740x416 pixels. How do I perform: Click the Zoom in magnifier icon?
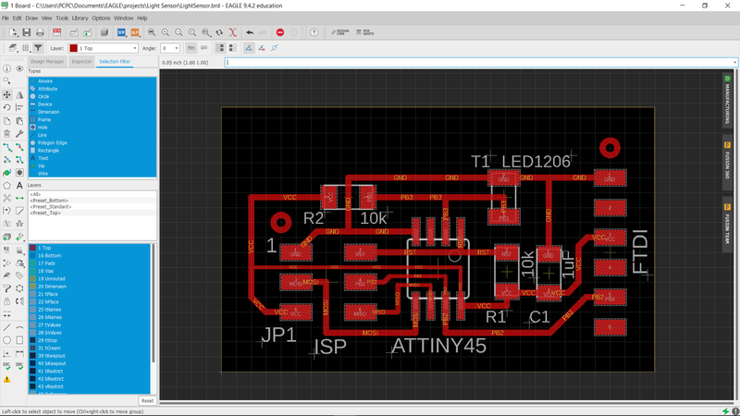pyautogui.click(x=166, y=32)
